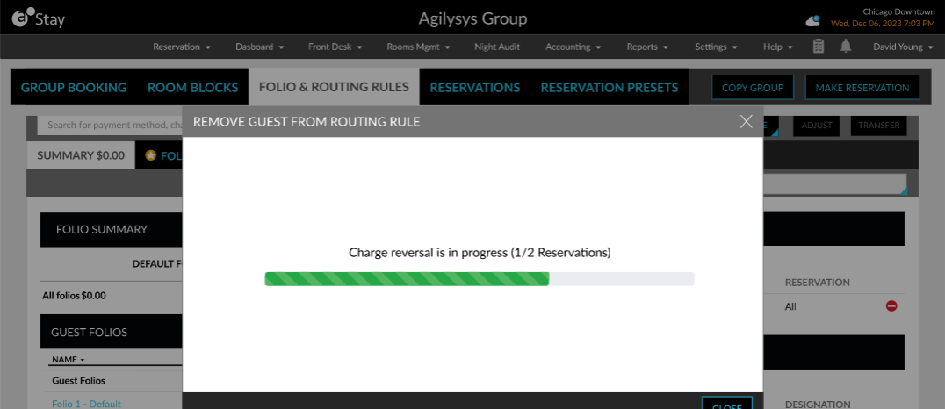
Task: Expand the Rooms Mgmt menu
Action: (419, 47)
